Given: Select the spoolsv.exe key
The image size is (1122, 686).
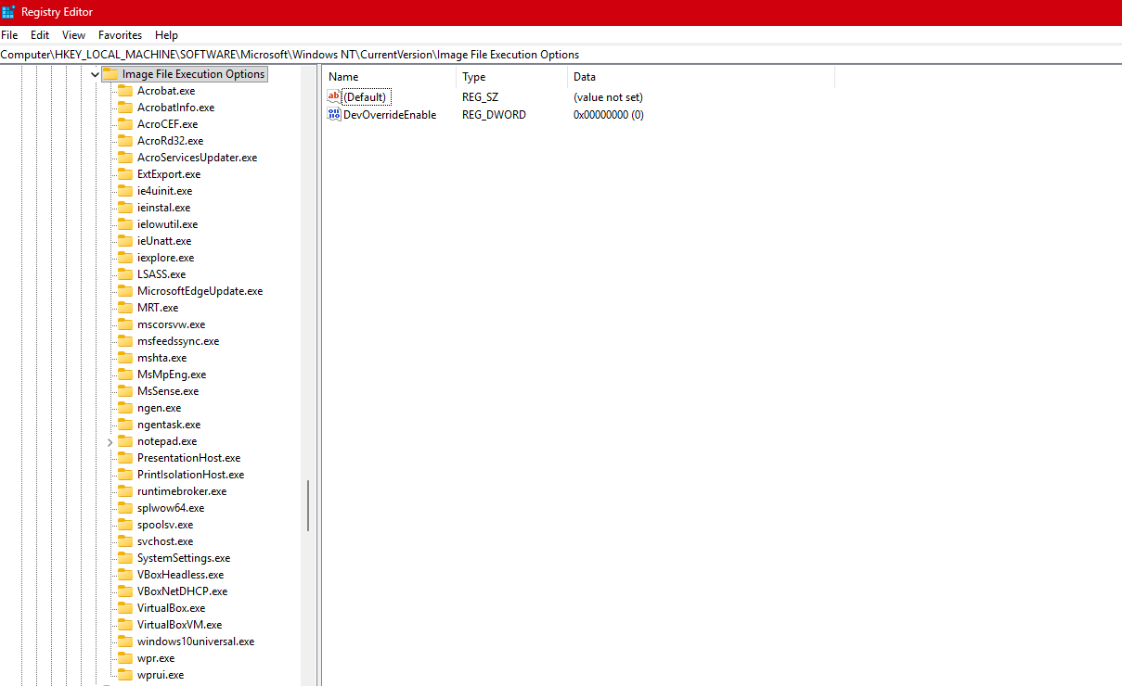Looking at the screenshot, I should click(165, 525).
